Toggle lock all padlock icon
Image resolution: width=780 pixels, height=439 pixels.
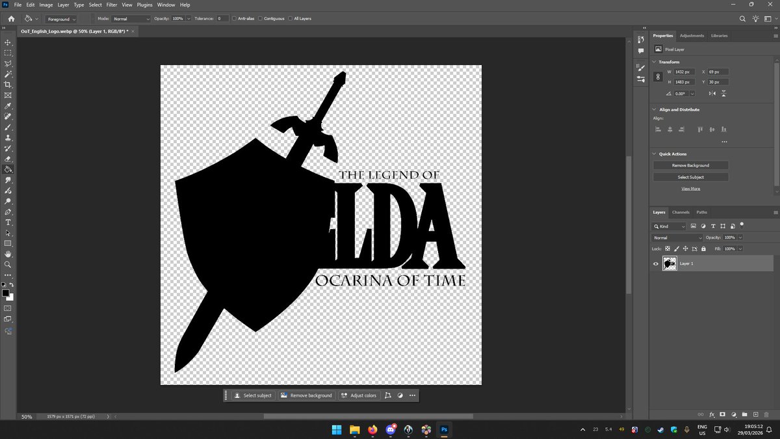pyautogui.click(x=703, y=249)
